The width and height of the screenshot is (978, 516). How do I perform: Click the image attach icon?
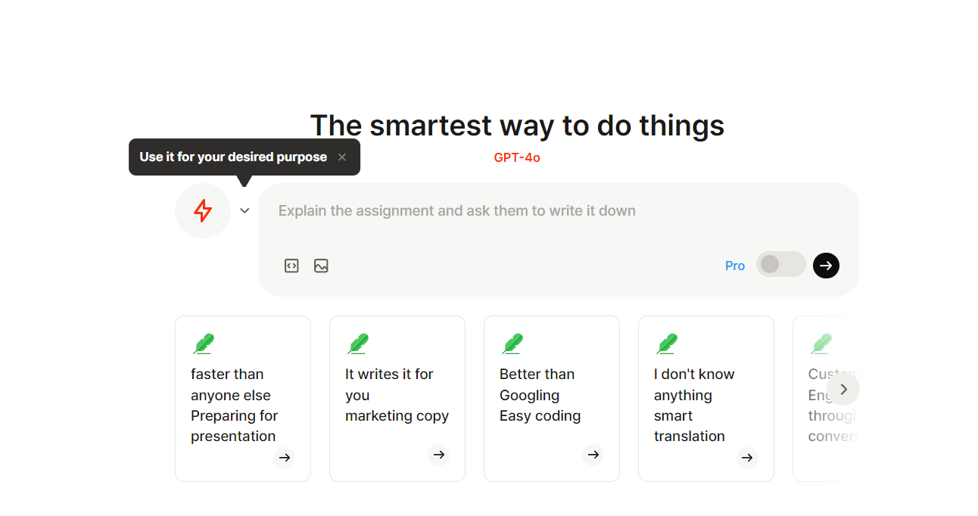(321, 266)
